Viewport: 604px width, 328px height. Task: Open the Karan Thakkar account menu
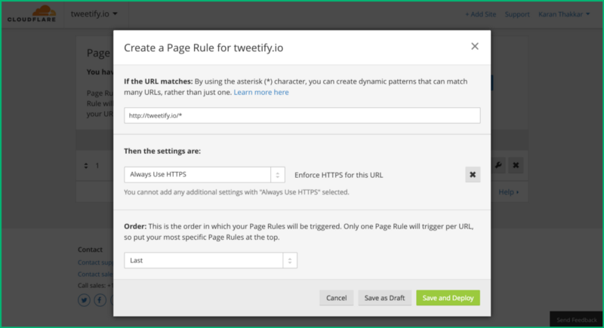(564, 14)
